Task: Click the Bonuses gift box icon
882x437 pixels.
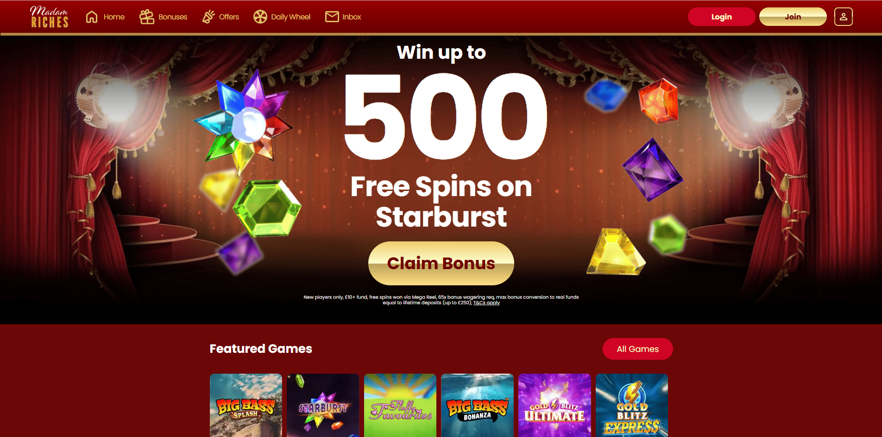Action: click(x=147, y=17)
